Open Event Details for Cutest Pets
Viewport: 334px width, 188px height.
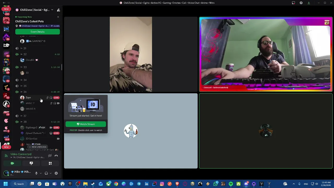(38, 32)
